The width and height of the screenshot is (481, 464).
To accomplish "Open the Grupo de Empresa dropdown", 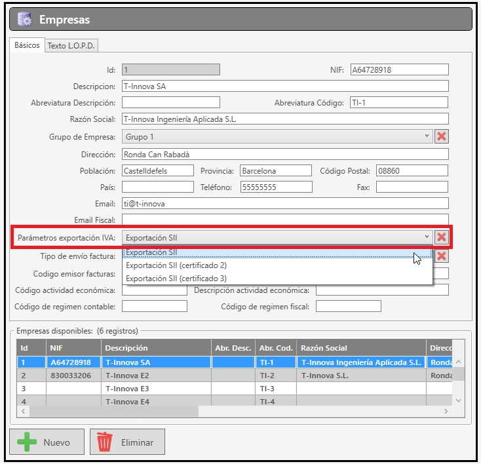I will pyautogui.click(x=277, y=136).
